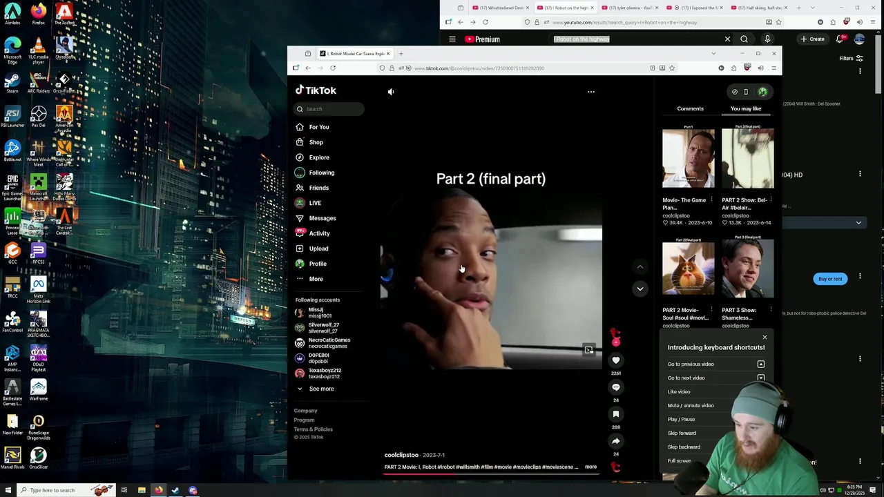Open profile avatar menu in TikTok header

(762, 92)
